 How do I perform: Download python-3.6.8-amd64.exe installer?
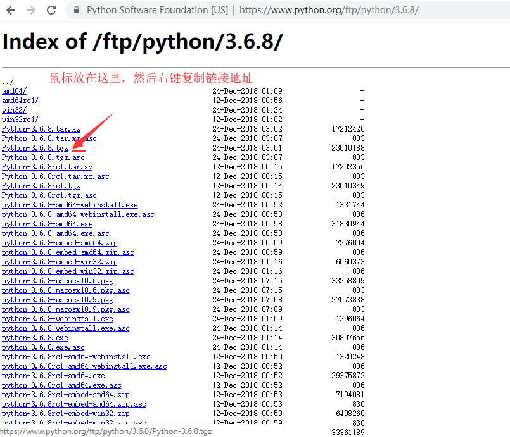tap(47, 224)
